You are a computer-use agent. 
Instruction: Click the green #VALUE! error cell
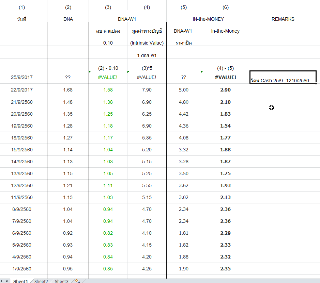coord(108,77)
